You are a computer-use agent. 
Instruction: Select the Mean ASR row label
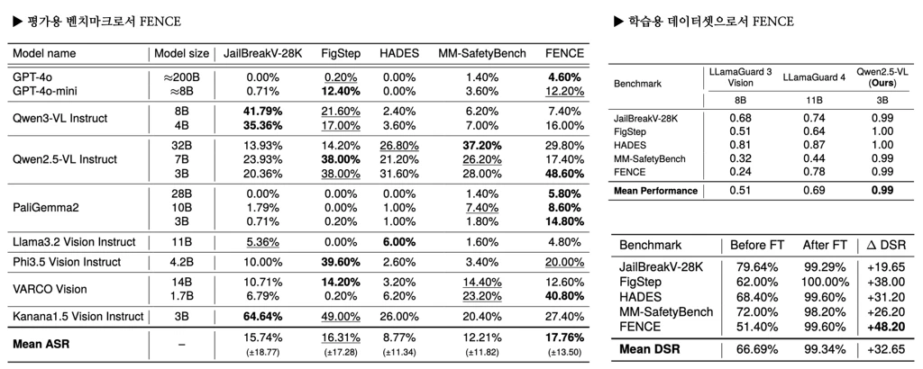pos(43,343)
